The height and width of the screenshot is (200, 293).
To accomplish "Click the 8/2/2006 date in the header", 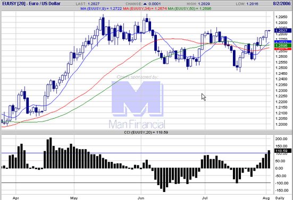I will click(282, 3).
